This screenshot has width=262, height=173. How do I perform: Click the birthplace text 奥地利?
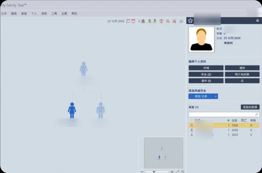228,43
